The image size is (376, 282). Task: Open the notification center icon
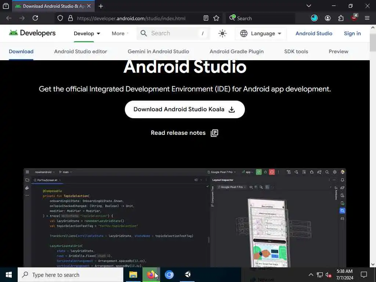[364, 275]
